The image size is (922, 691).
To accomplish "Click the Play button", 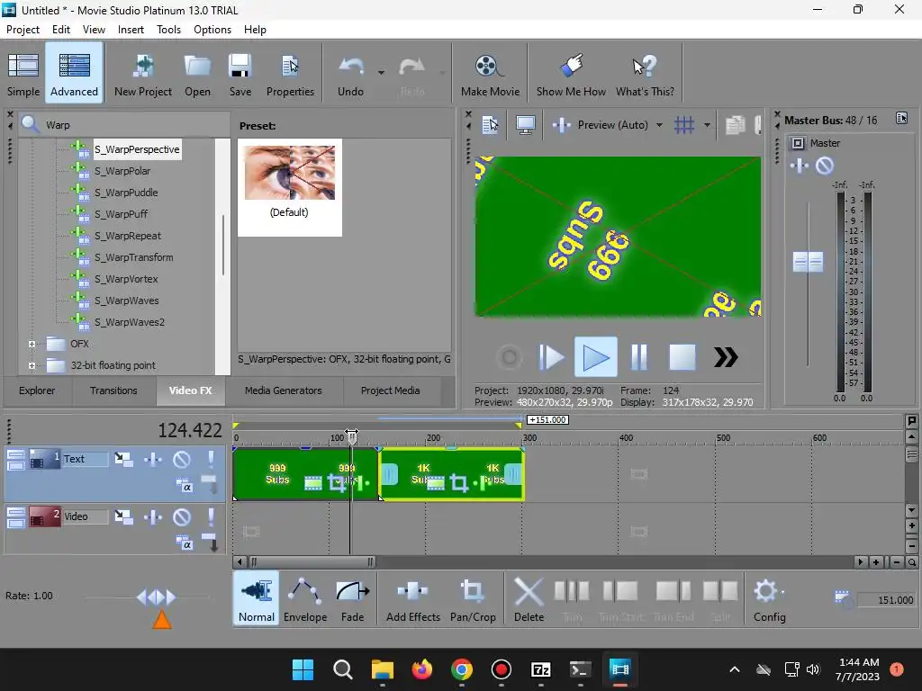I will tap(596, 356).
